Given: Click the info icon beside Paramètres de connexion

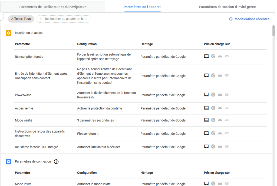Looking at the screenshot, I should click(56, 161).
